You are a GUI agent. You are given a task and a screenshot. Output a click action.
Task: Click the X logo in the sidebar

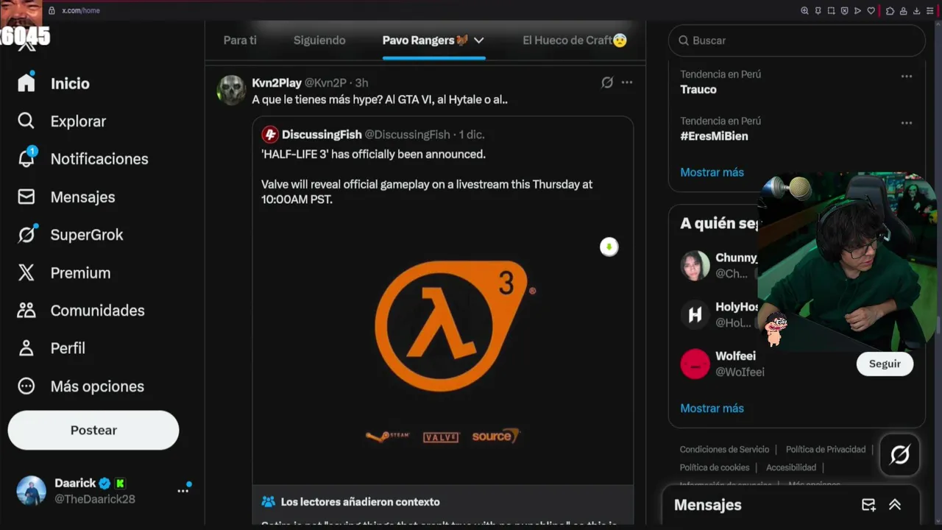click(x=26, y=46)
